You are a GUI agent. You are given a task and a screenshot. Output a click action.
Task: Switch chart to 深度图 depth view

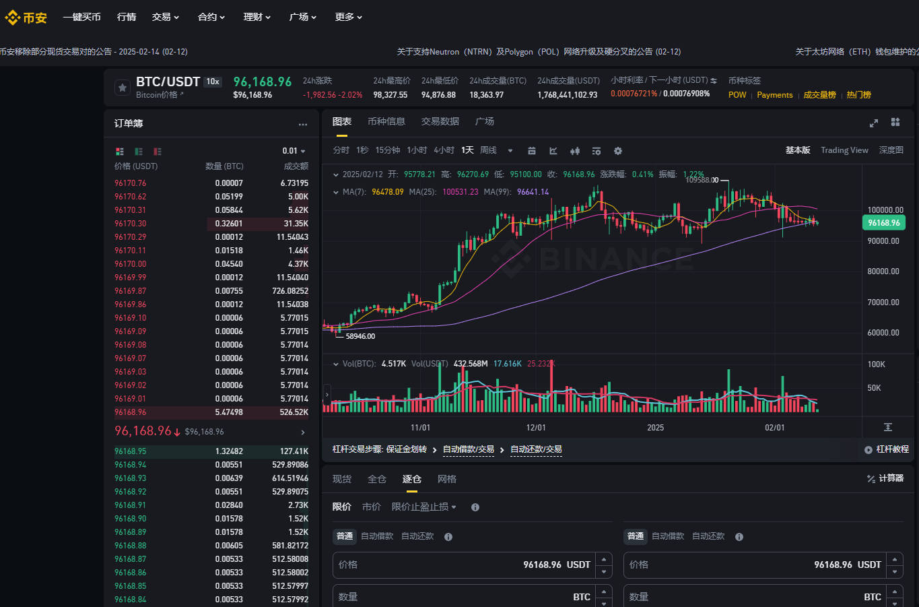[x=891, y=150]
